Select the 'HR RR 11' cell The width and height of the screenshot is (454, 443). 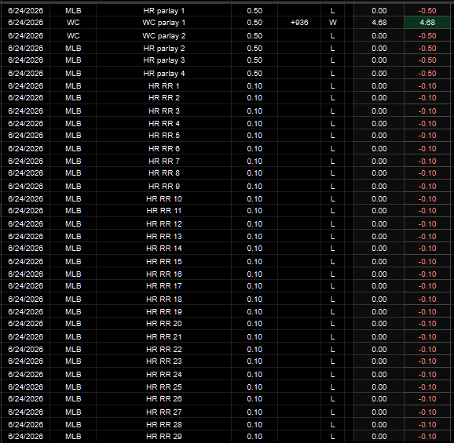click(164, 211)
